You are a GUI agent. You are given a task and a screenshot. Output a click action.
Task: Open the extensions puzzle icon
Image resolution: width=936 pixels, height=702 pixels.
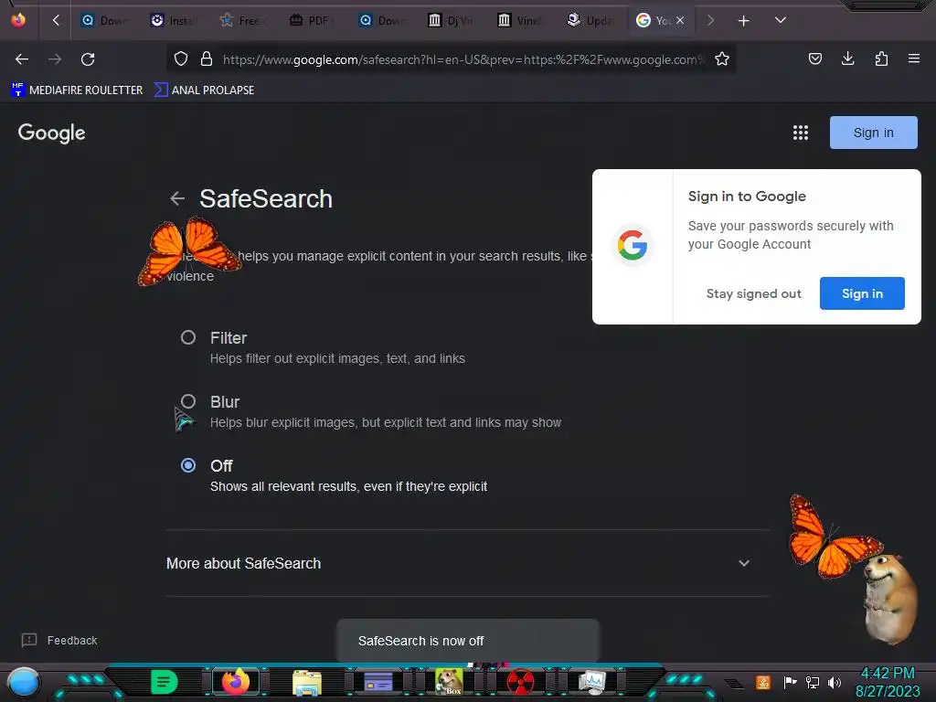click(881, 58)
